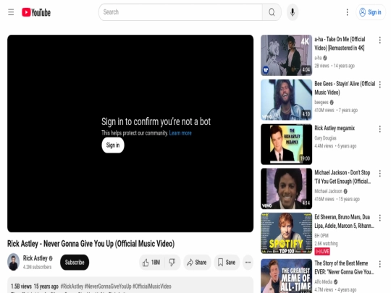
Task: Open the Rick Astley megamix thumbnail
Action: (286, 144)
